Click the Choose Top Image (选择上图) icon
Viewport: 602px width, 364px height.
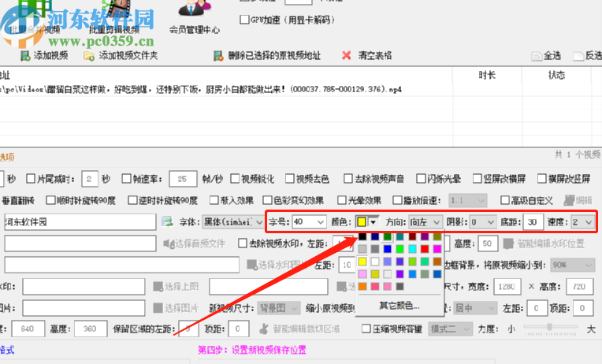[x=158, y=287]
